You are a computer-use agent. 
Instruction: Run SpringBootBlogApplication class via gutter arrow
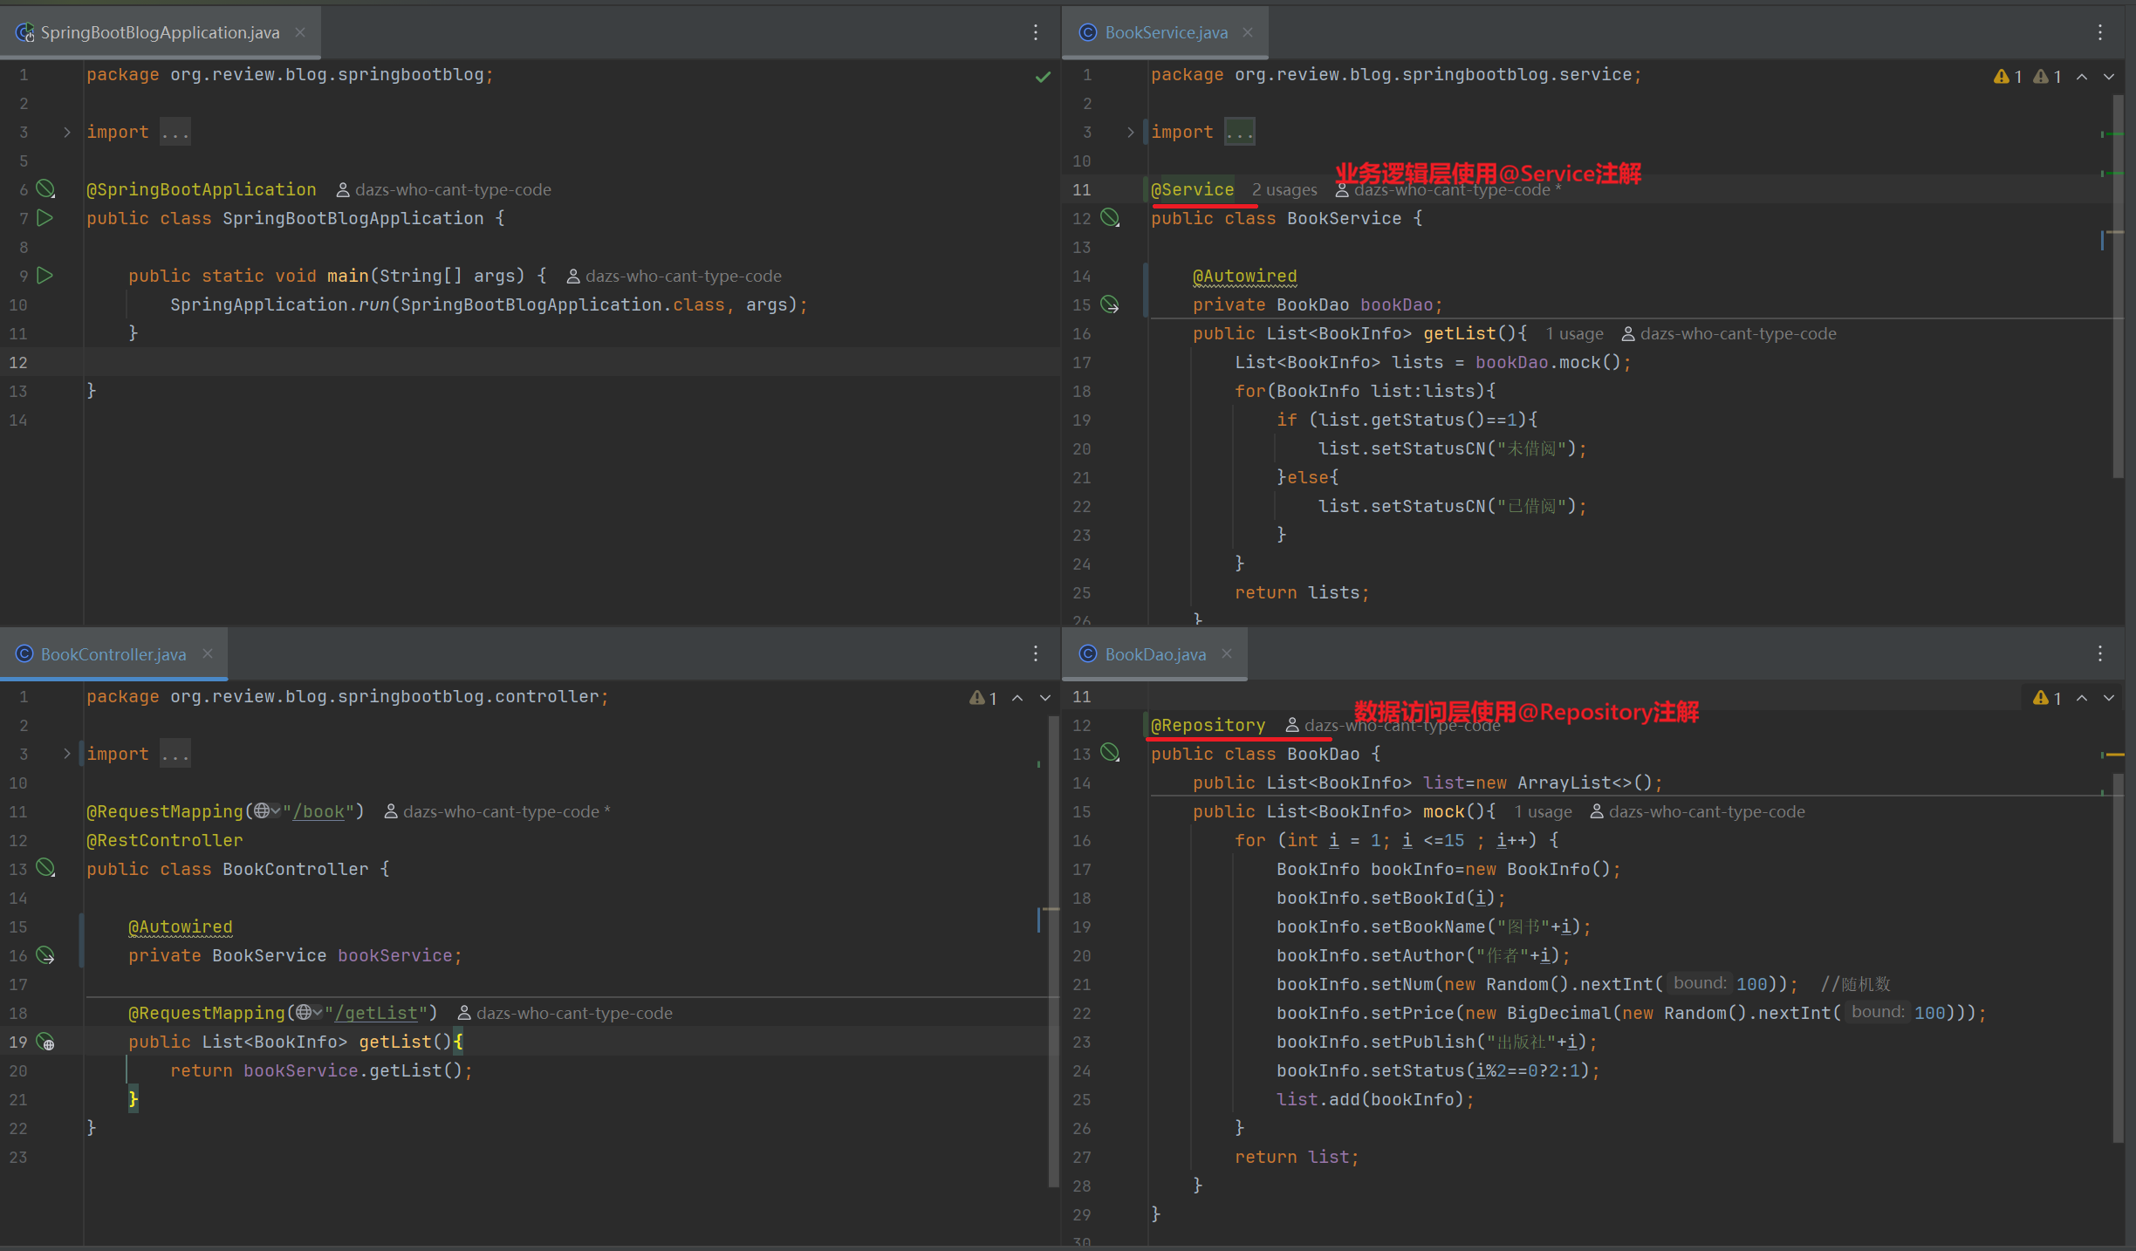coord(45,218)
